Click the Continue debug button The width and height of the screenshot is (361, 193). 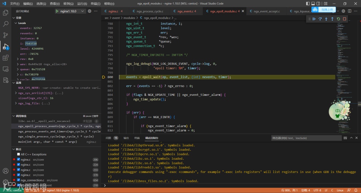coord(314,19)
